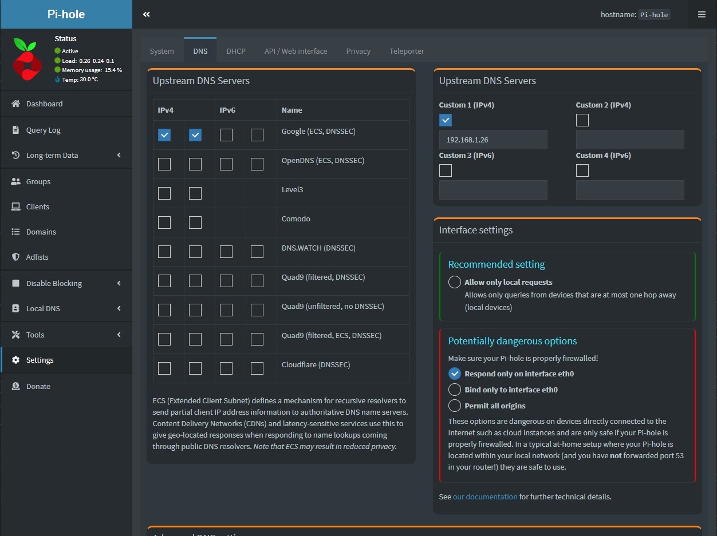Click the Clients laptop icon
The image size is (717, 536).
15,207
